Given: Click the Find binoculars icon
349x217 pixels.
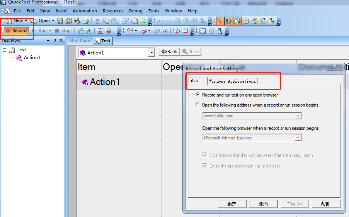Looking at the screenshot, I should 194,21.
